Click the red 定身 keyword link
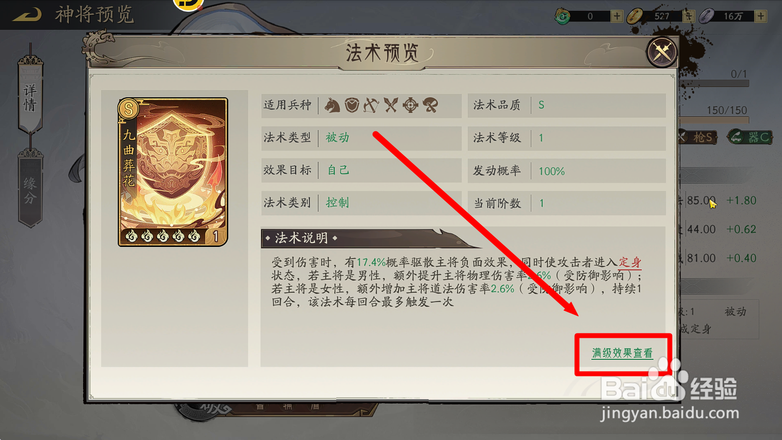The height and width of the screenshot is (440, 782). point(630,263)
